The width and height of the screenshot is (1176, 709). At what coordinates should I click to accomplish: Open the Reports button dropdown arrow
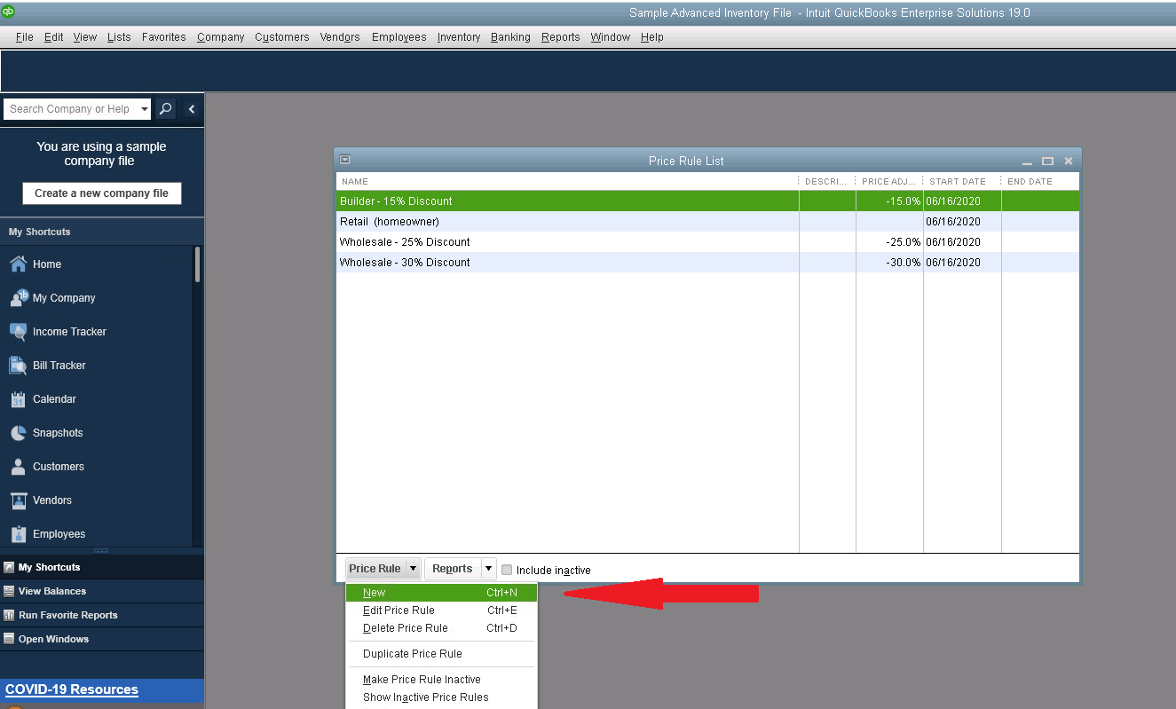point(488,569)
